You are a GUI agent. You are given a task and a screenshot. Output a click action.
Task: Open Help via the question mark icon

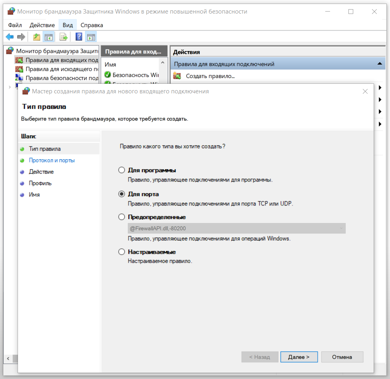click(79, 37)
